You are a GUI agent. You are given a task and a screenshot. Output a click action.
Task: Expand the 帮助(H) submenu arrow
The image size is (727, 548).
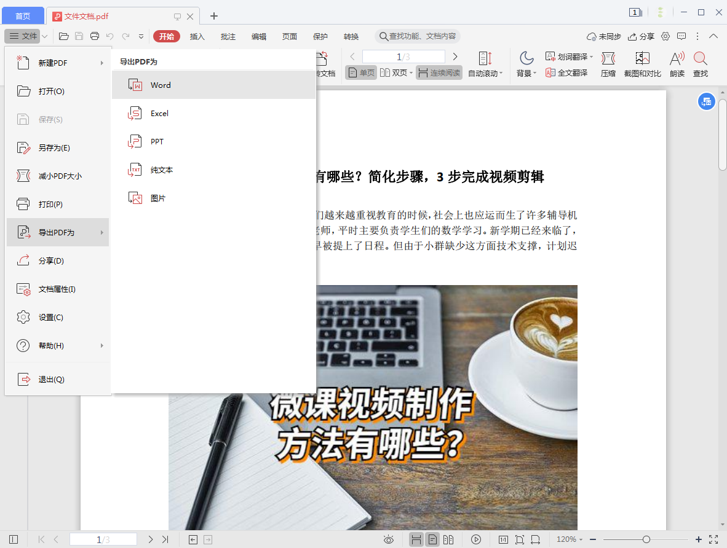[x=102, y=345]
